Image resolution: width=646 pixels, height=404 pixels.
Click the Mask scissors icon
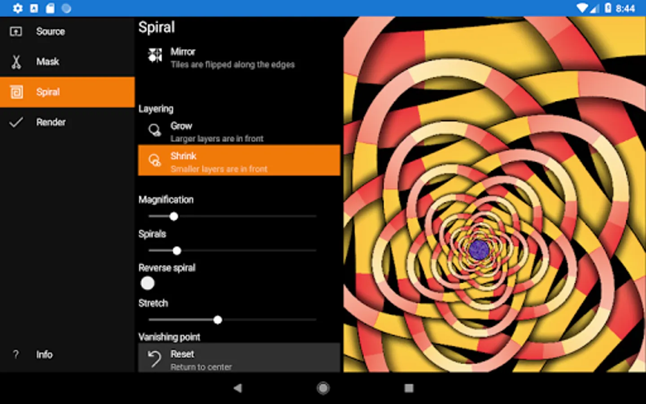[16, 62]
